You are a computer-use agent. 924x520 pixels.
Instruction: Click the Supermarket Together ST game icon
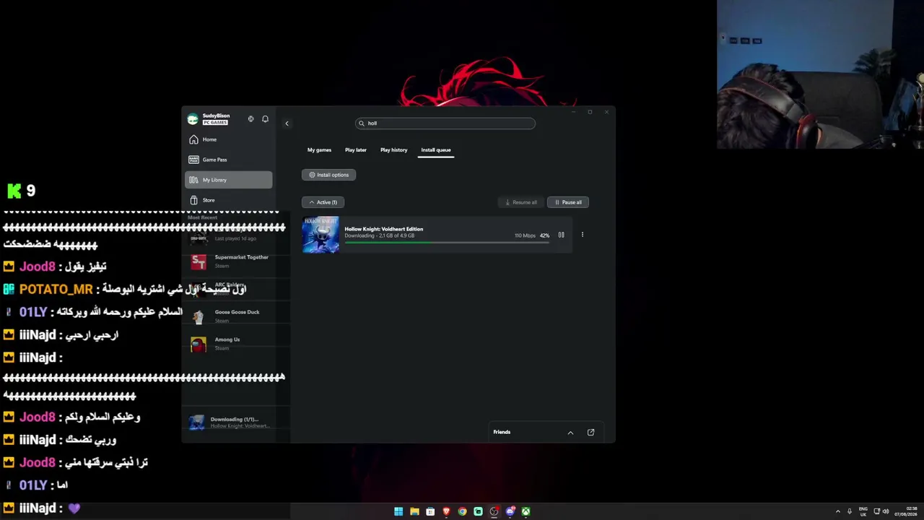point(199,261)
